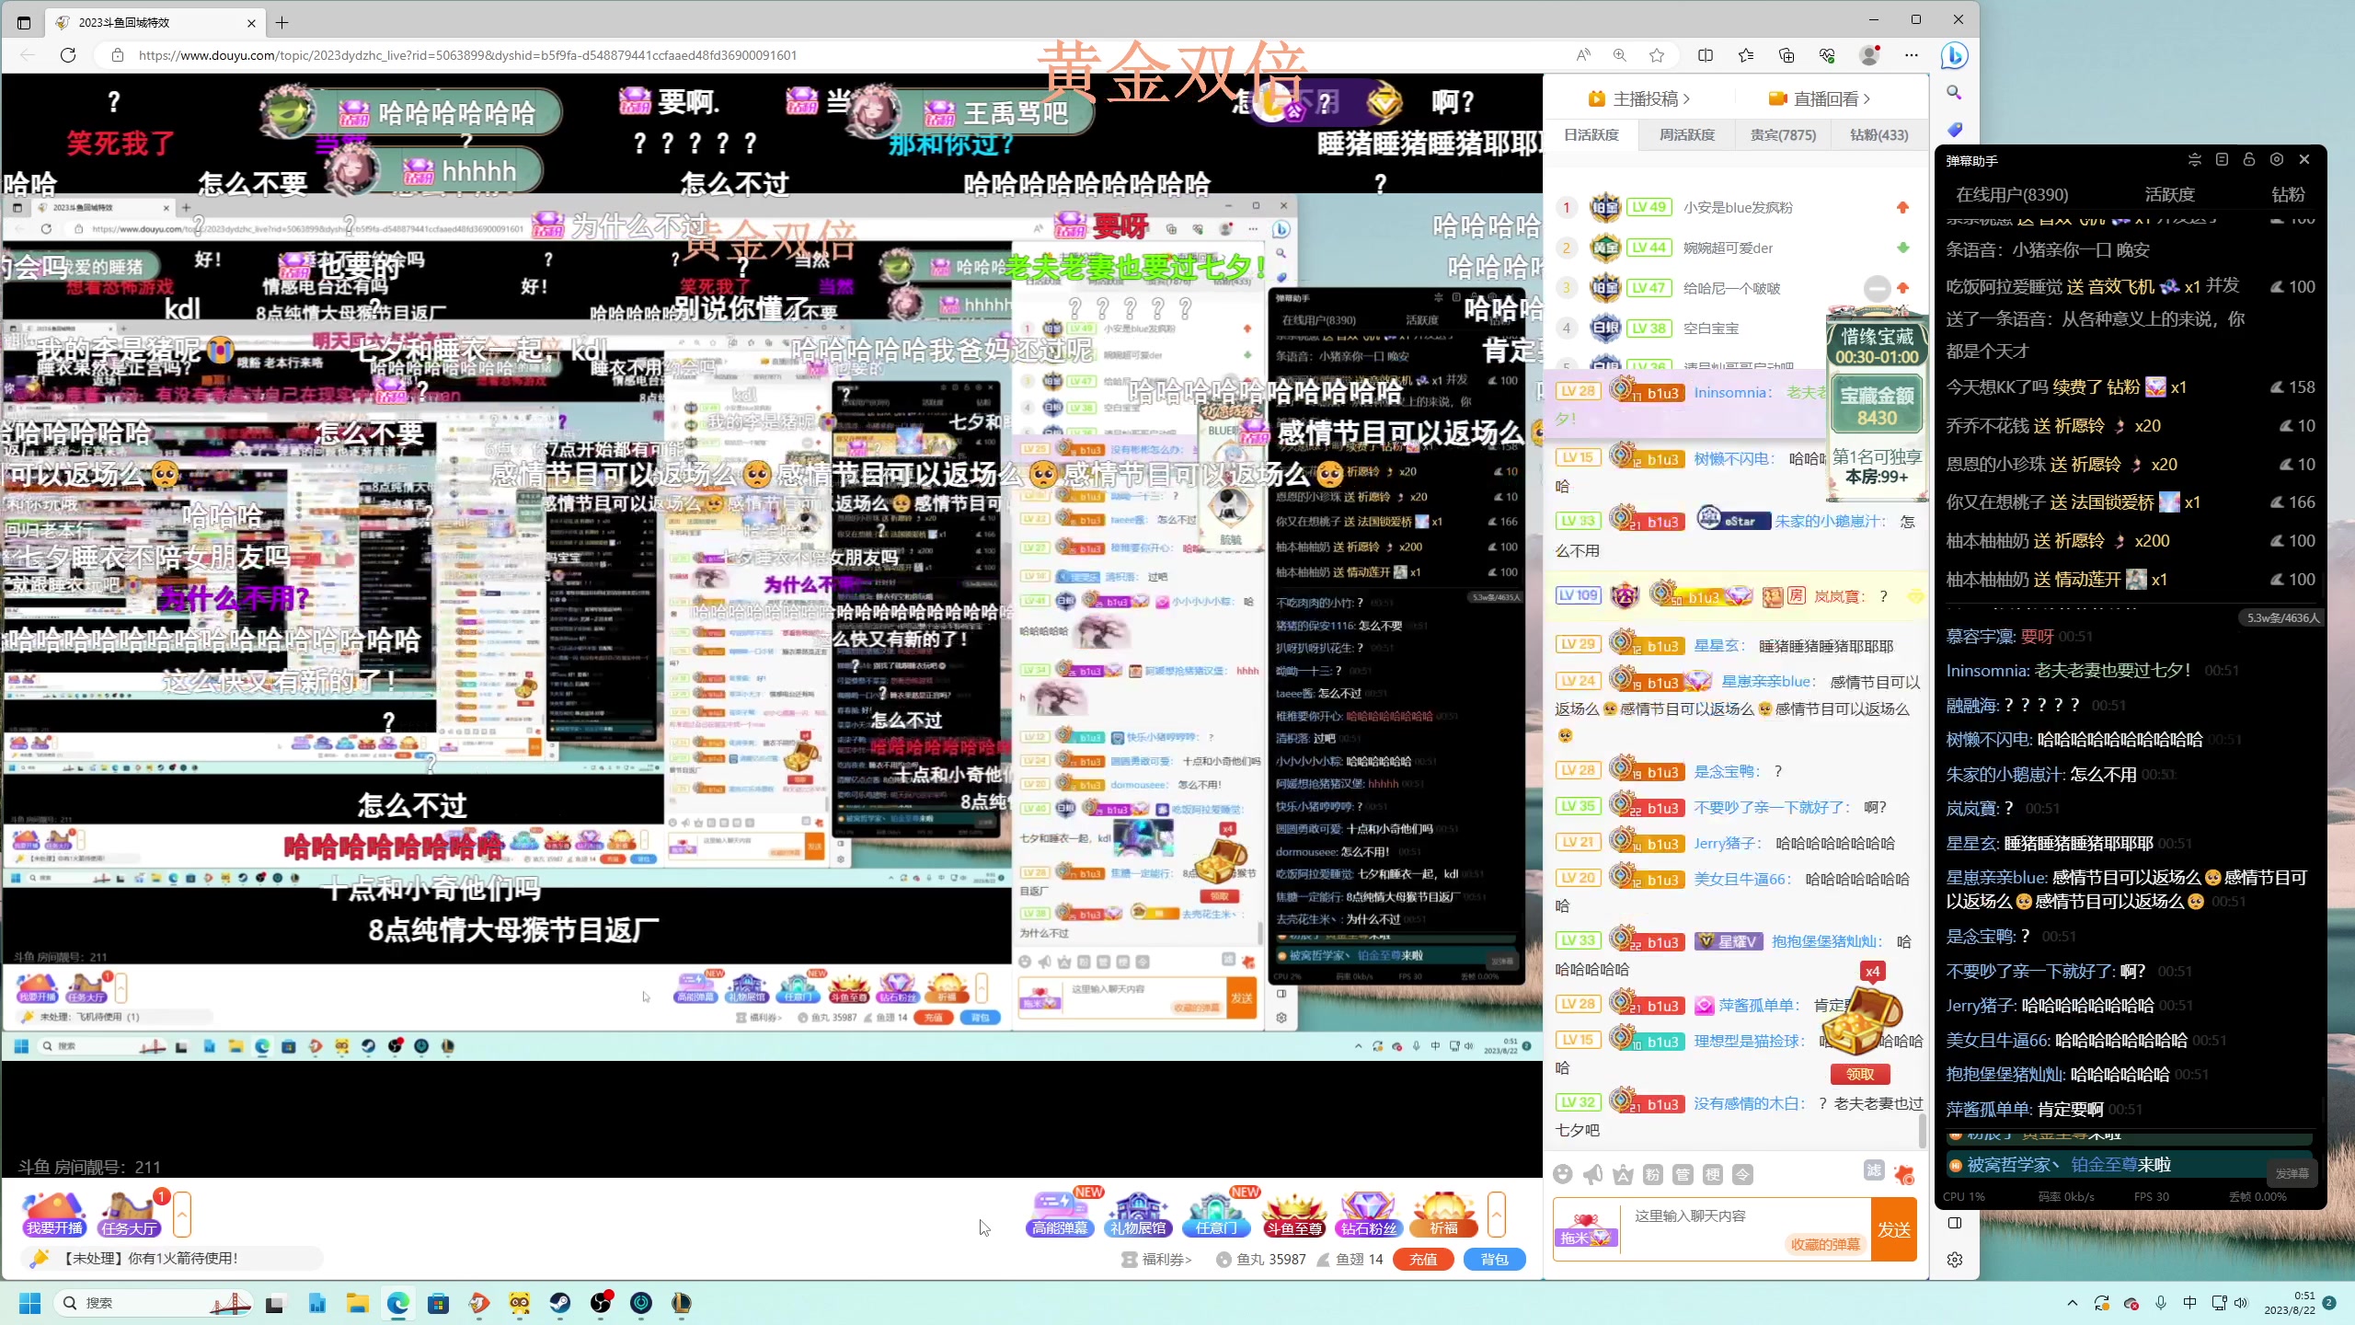Open the 祈福 blessing feature

tap(1444, 1213)
